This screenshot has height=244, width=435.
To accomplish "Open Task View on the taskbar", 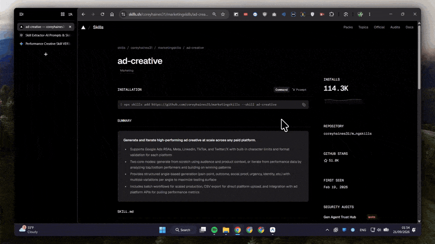I will 203,230.
